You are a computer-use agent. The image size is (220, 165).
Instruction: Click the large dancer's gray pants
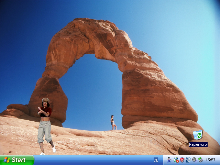pos(45,131)
